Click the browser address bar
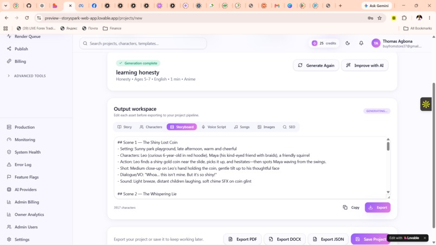Screen dimensions: 436x245 pyautogui.click(x=204, y=18)
